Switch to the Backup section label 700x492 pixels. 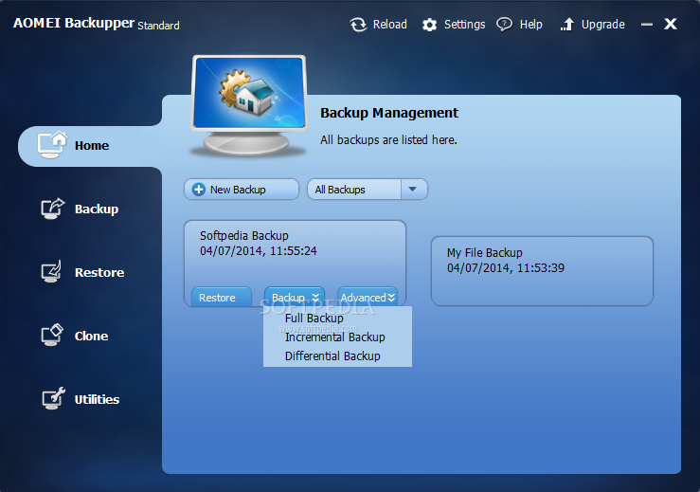click(x=97, y=210)
